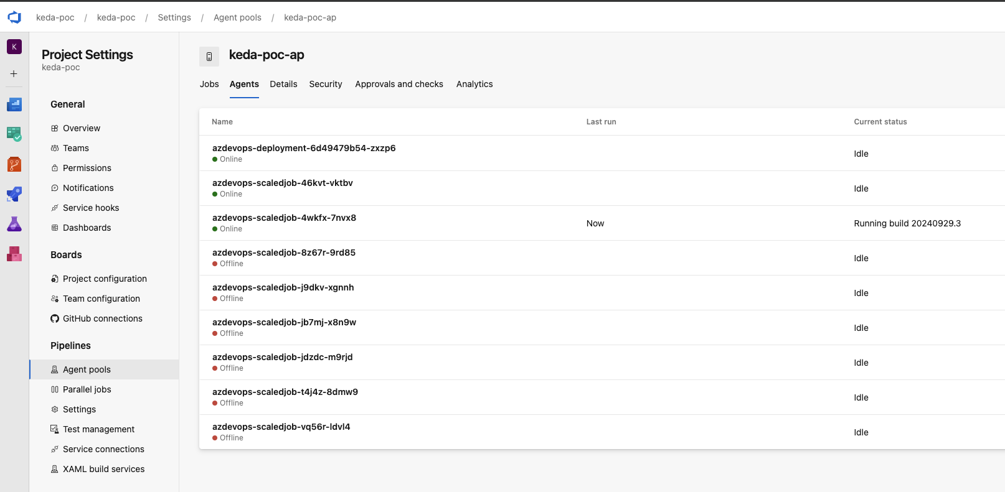
Task: Click the Current status column header
Action: 880,122
